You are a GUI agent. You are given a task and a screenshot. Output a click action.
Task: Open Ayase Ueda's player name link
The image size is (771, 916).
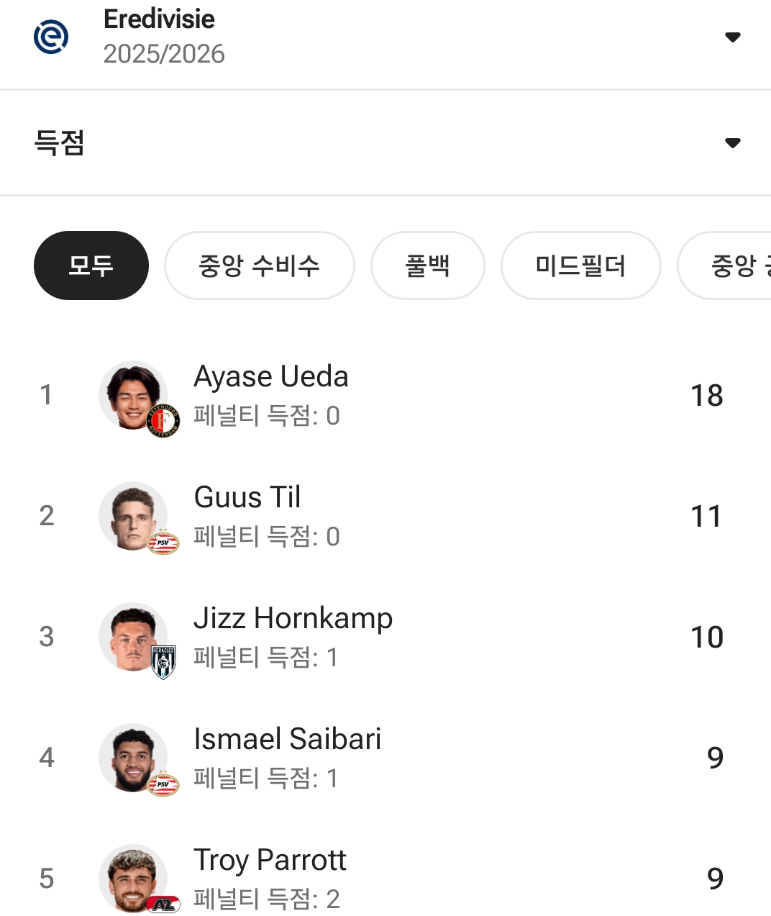271,377
